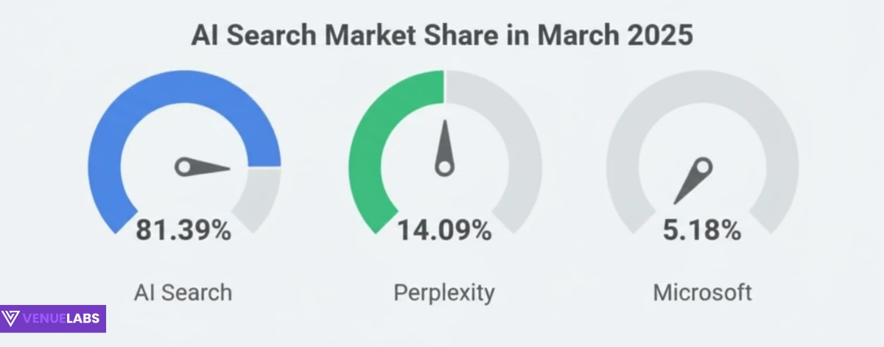Open the VENUELABS text link
Viewport: 884px width, 347px height.
63,319
